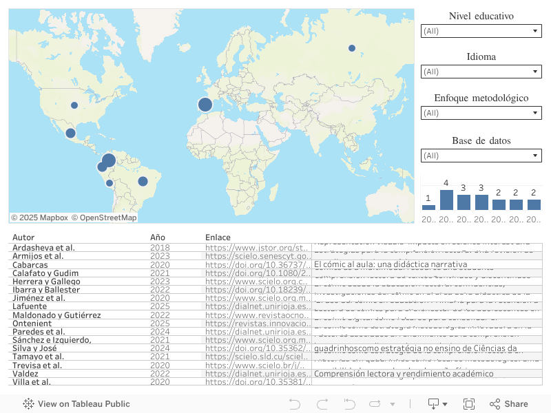Click the Revert (reset view) icon
Viewport: 551px width, 413px height.
coord(349,404)
